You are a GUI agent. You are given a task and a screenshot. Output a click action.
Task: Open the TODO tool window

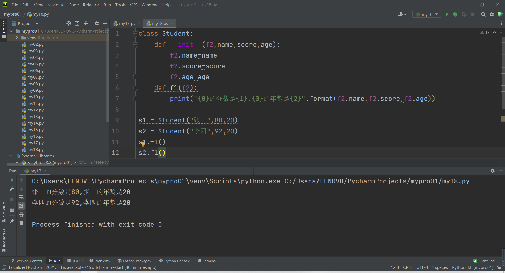75,261
